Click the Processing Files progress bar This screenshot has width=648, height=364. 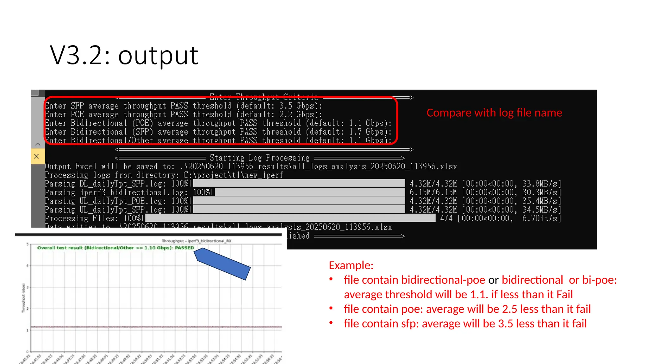[290, 218]
